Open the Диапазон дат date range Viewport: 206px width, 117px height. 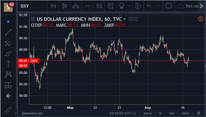click(x=32, y=113)
